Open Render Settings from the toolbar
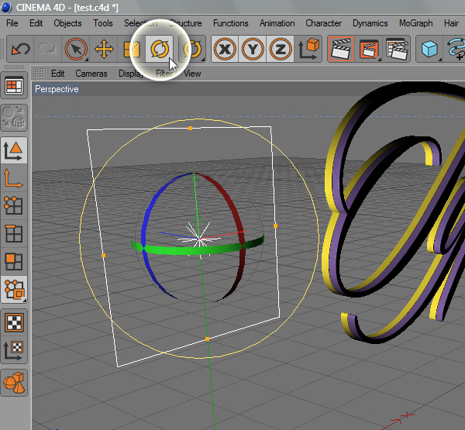 click(x=397, y=50)
